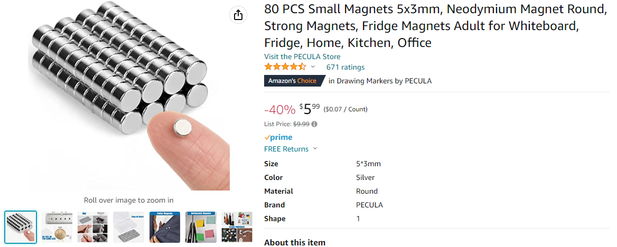Select the Other Purposes thumbnail
This screenshot has height=247, width=617.
click(x=237, y=227)
